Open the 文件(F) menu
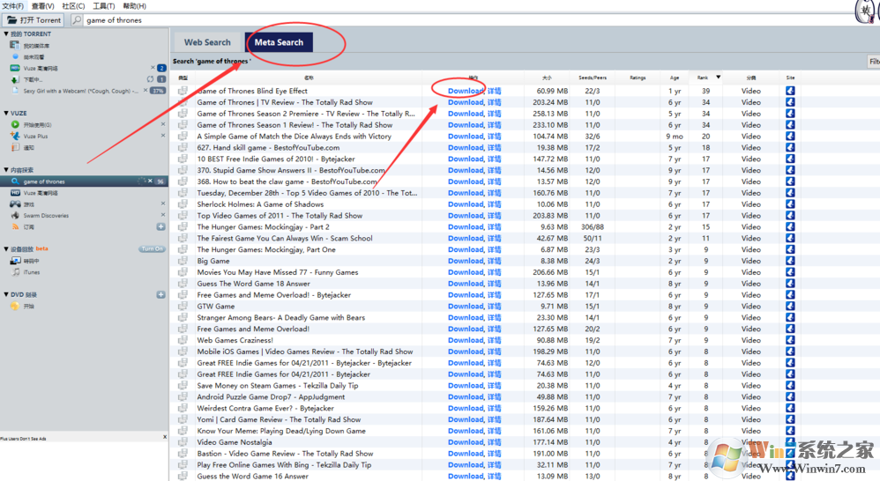The width and height of the screenshot is (880, 481). tap(12, 6)
